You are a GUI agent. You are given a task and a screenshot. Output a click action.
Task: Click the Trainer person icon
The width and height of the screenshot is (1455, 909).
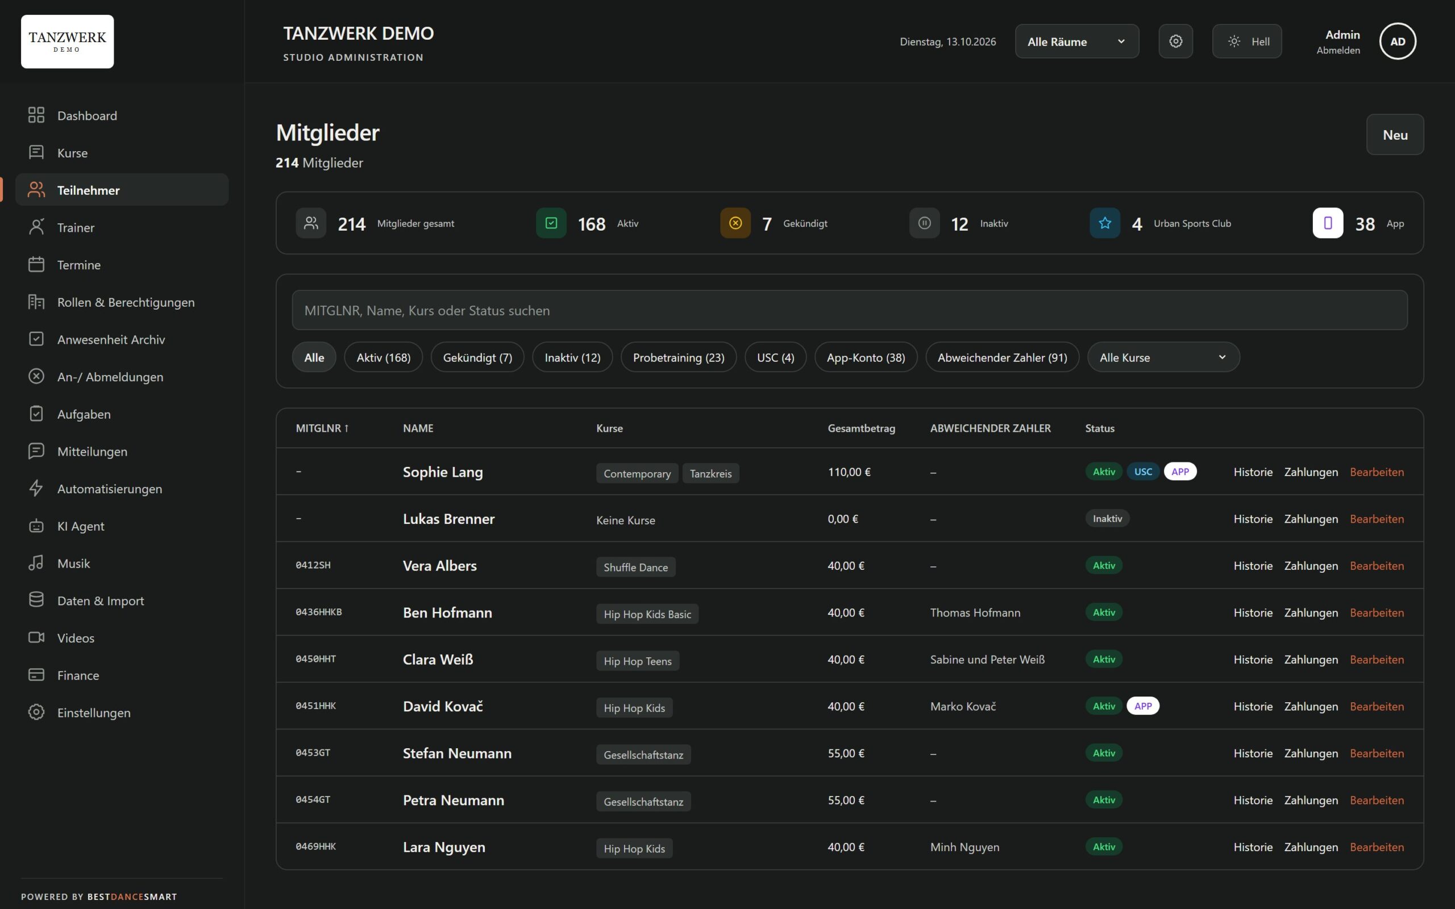36,227
